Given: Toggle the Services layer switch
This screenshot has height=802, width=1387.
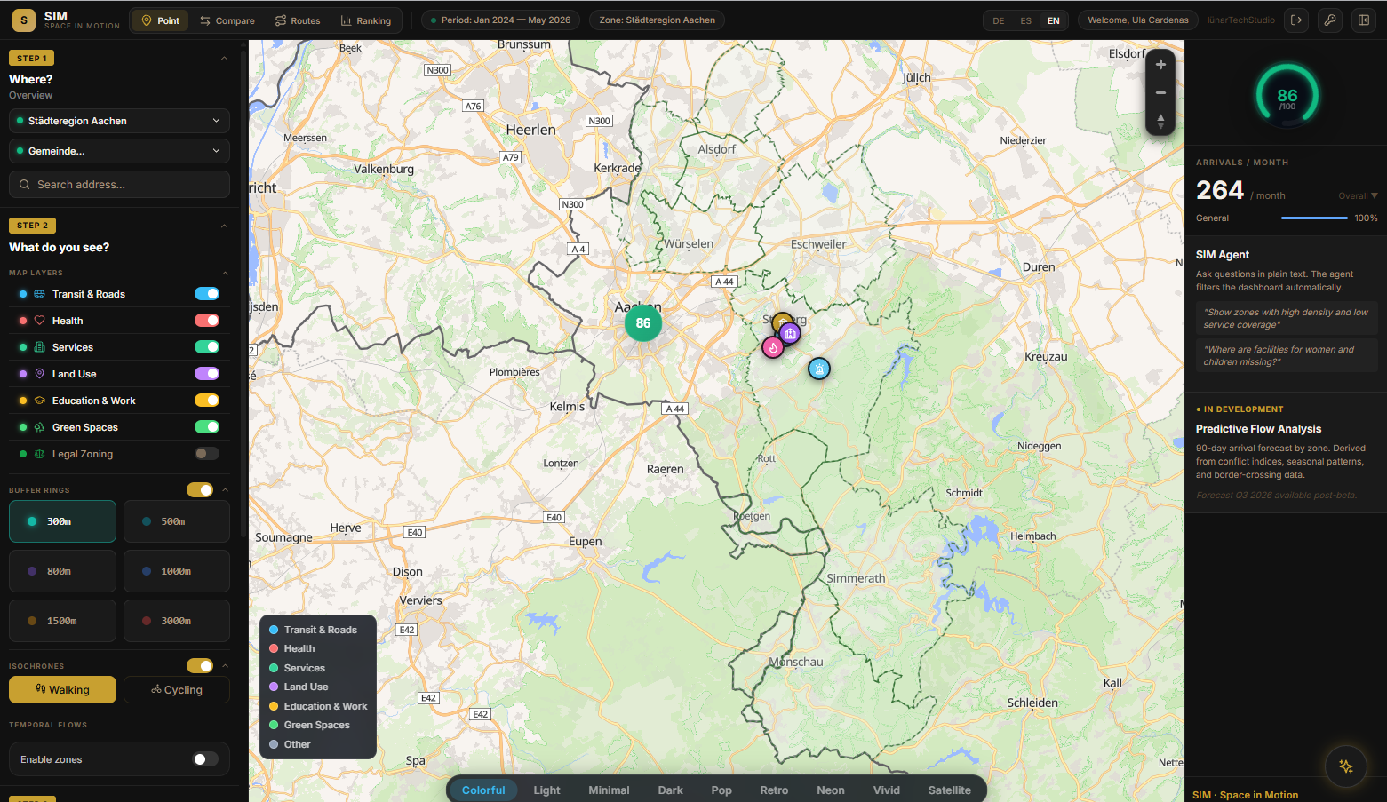Looking at the screenshot, I should [x=207, y=347].
